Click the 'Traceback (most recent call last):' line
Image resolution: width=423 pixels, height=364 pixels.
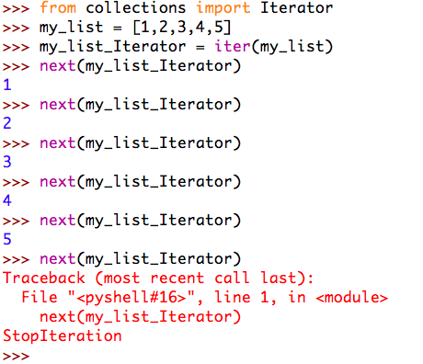158,279
